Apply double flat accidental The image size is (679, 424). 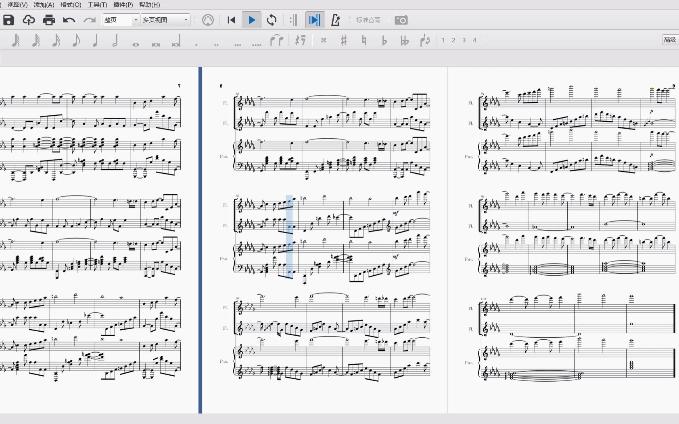coord(404,40)
